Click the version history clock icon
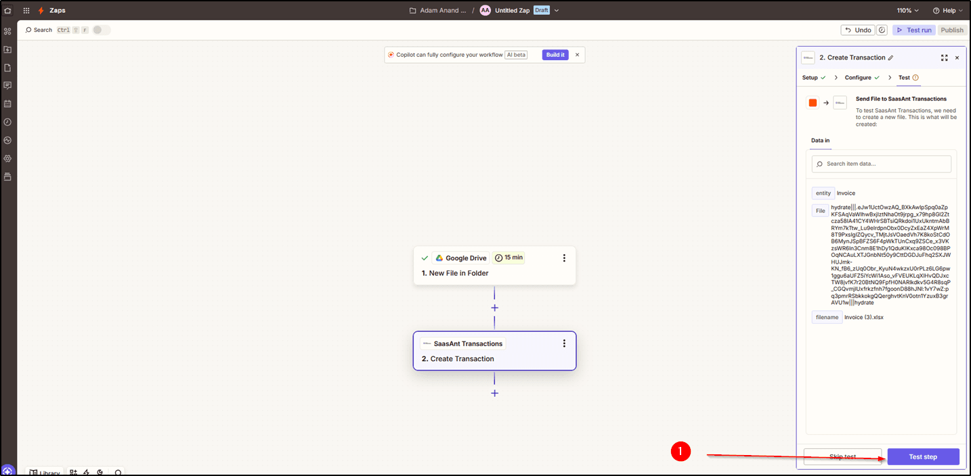Viewport: 971px width, 476px height. click(x=882, y=30)
